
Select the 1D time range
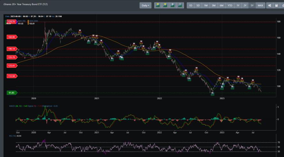tap(190, 5)
